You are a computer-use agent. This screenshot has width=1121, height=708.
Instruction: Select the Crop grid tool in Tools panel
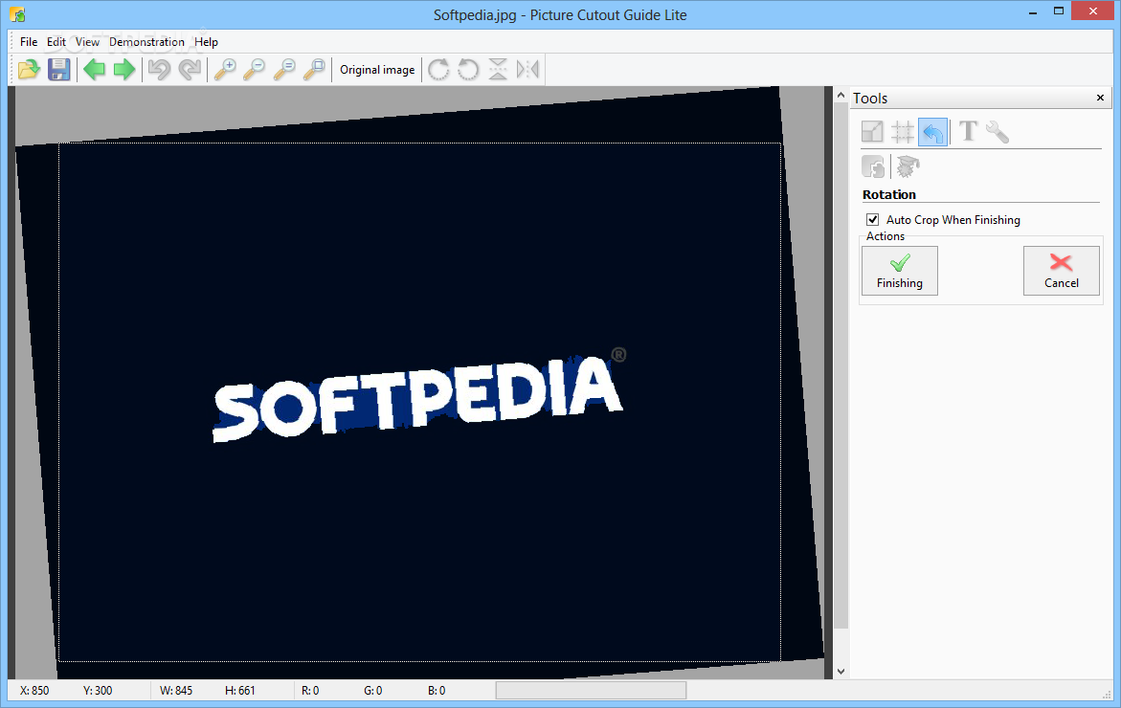[902, 131]
